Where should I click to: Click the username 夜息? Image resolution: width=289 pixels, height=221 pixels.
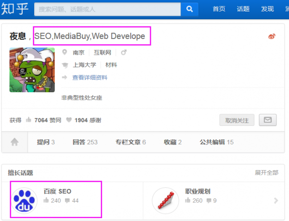pyautogui.click(x=18, y=36)
